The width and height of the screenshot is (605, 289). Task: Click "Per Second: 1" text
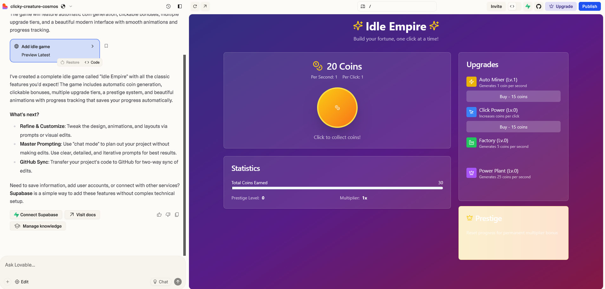coord(324,77)
